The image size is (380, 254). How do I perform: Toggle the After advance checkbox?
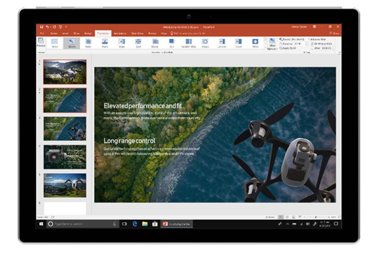pyautogui.click(x=312, y=49)
